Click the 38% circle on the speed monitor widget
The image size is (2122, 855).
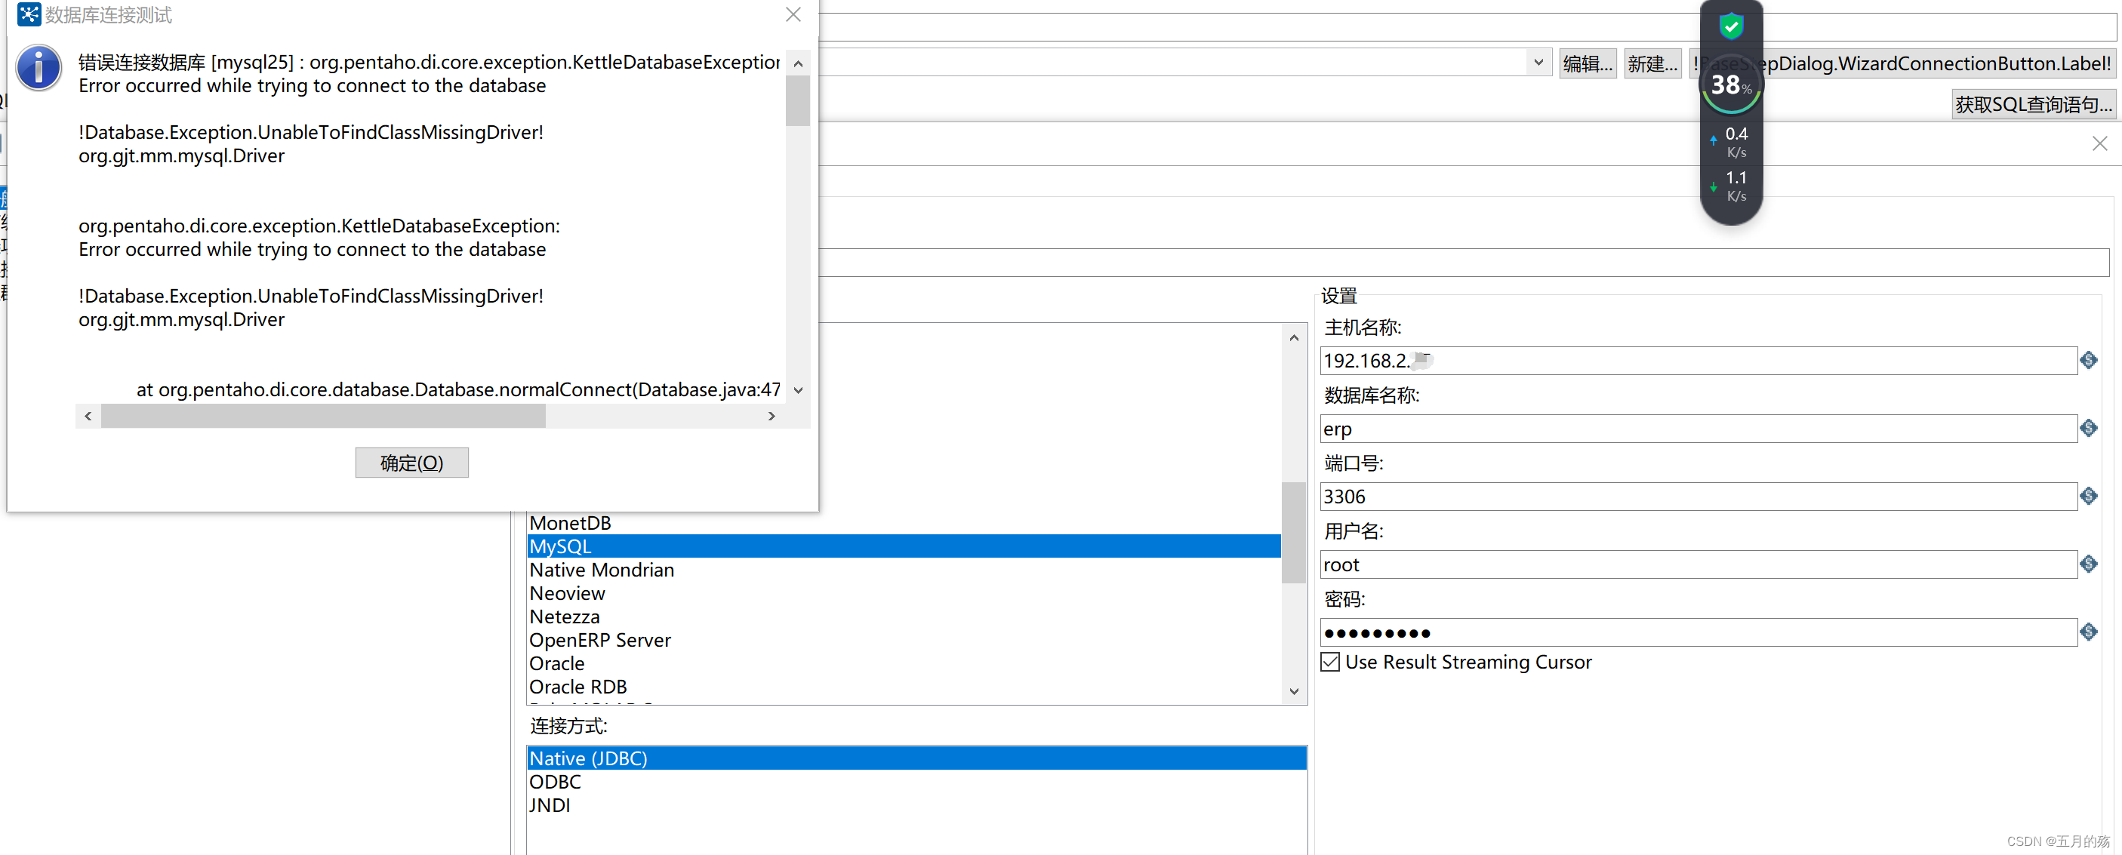(1731, 83)
